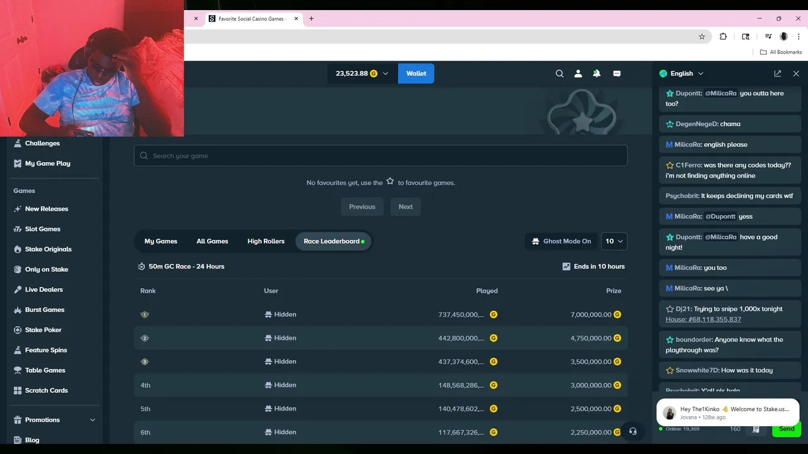Open the Blog link
The height and width of the screenshot is (454, 808).
(x=32, y=439)
